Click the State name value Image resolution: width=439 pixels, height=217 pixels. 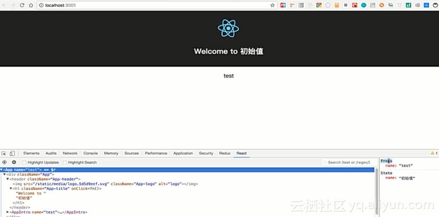pyautogui.click(x=407, y=178)
